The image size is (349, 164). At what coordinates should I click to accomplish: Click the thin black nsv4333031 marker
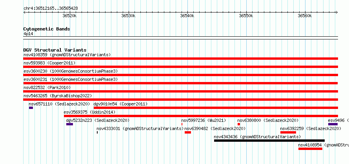pos(97,132)
